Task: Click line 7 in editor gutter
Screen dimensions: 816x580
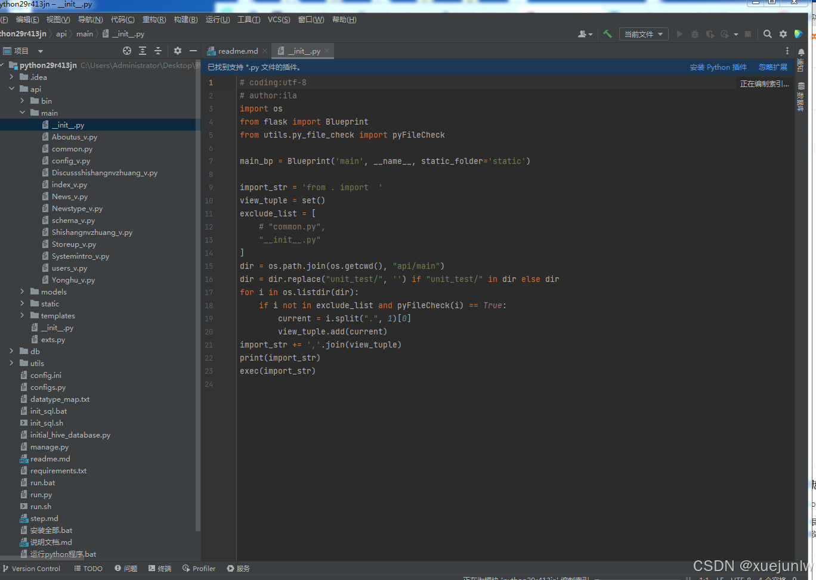Action: click(211, 161)
